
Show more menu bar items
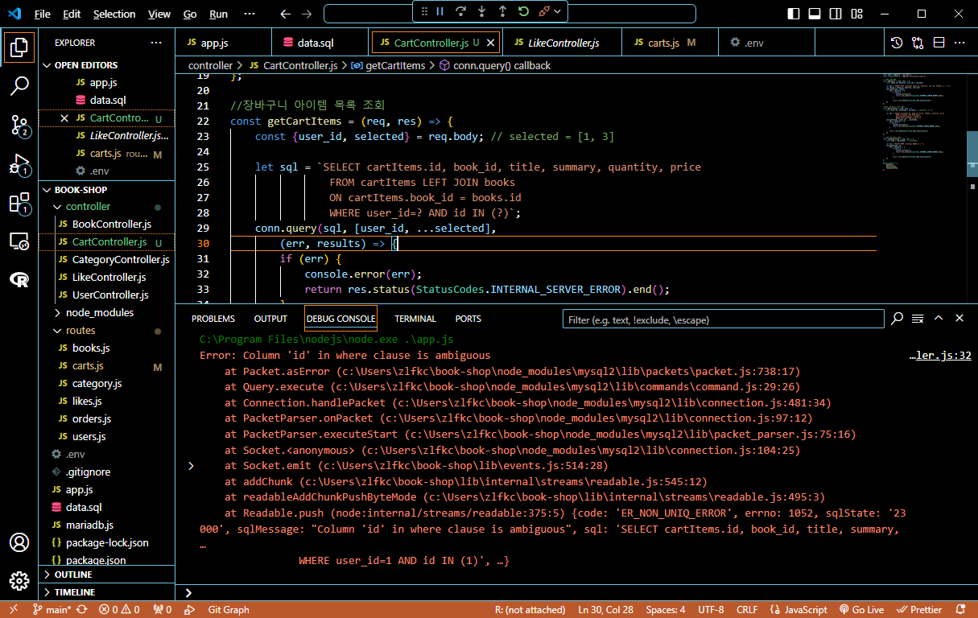[x=250, y=14]
